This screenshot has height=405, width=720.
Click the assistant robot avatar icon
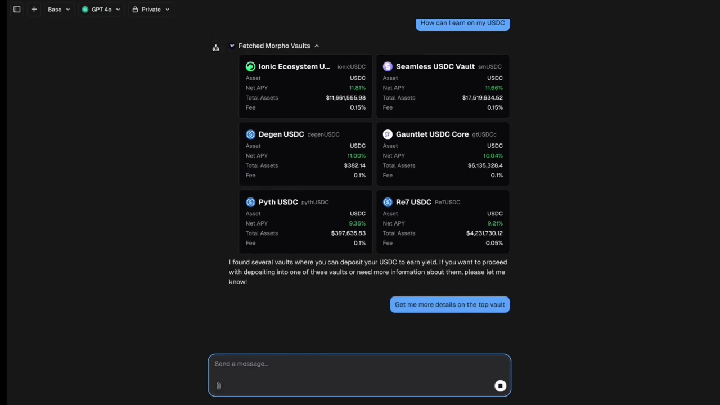215,48
